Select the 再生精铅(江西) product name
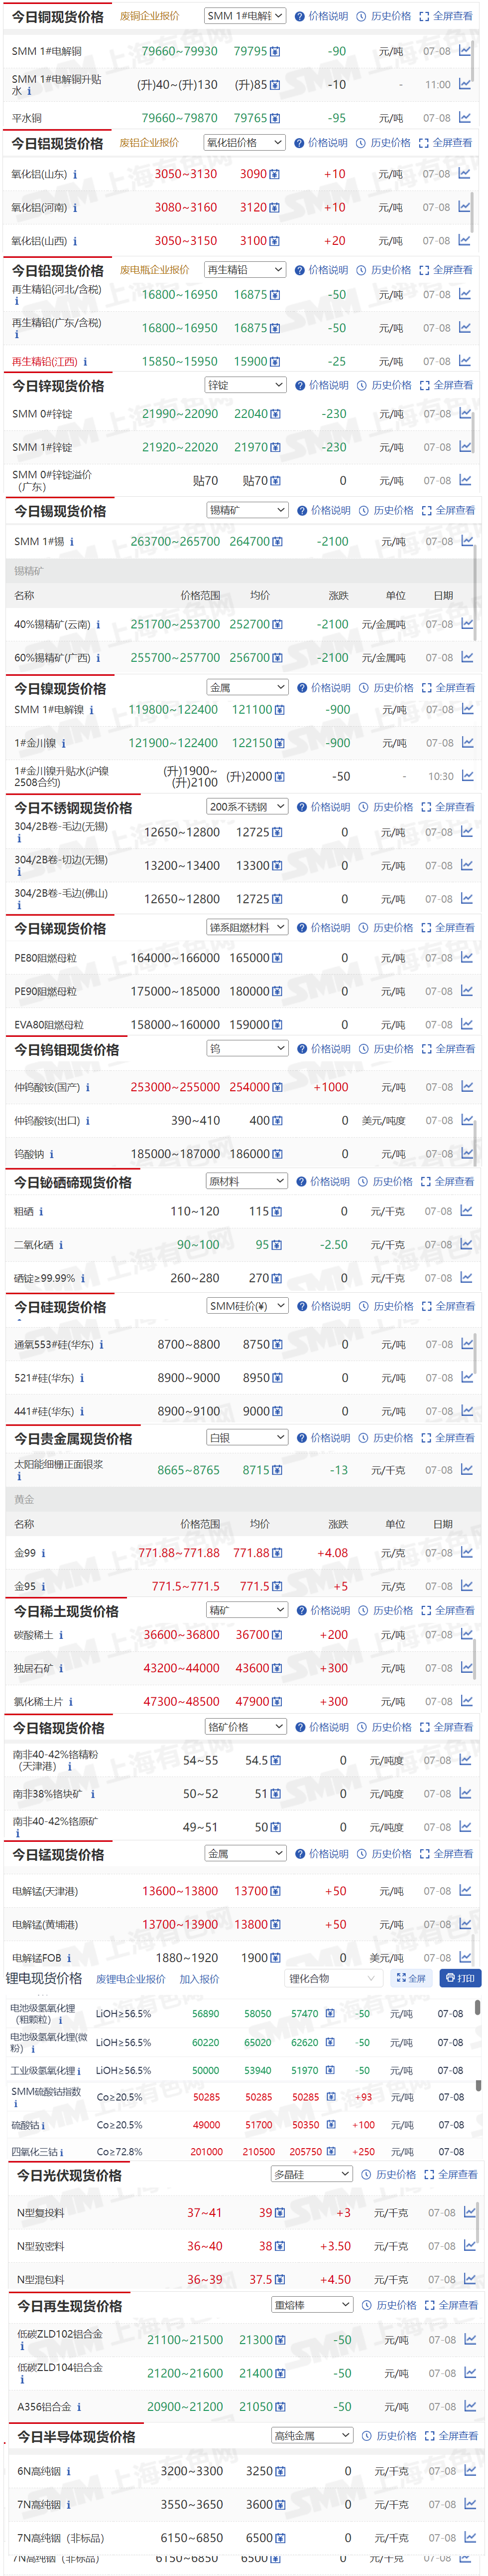This screenshot has width=488, height=2576. (45, 362)
